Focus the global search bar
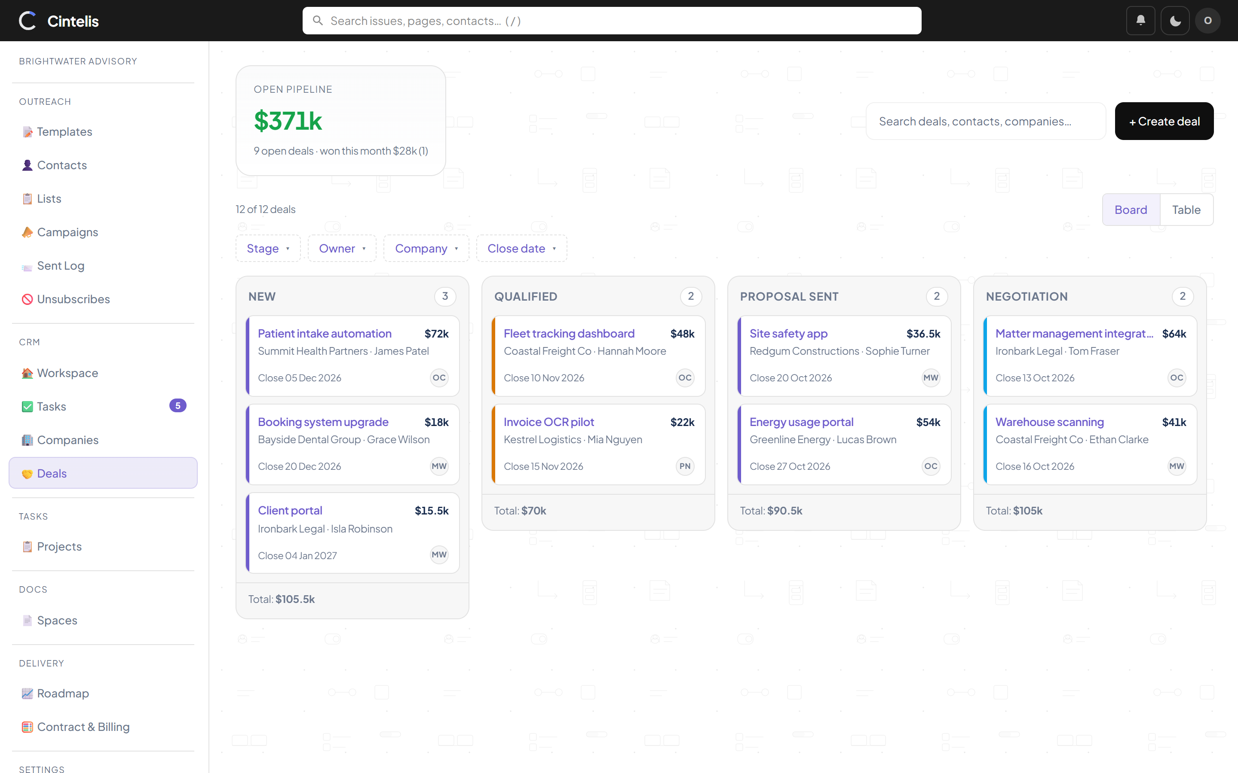This screenshot has width=1238, height=773. click(612, 21)
